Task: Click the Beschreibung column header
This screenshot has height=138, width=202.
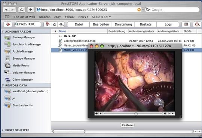Action: pos(118,31)
